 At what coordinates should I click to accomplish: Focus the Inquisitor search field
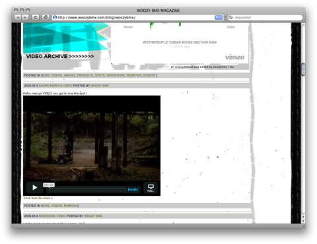coord(268,17)
